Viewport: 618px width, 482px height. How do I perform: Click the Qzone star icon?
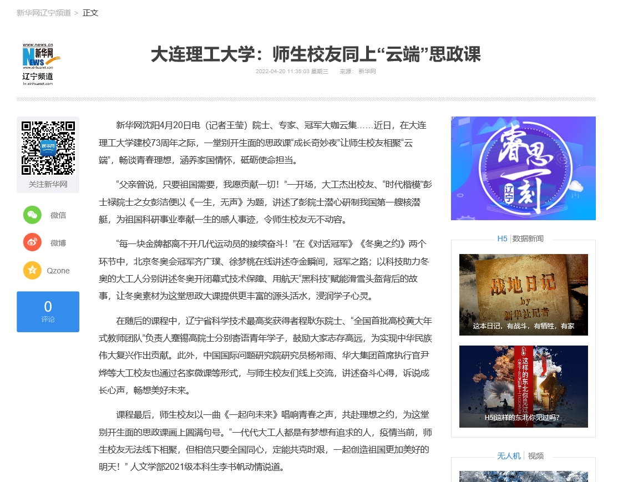coord(32,270)
